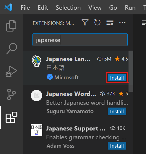
Task: Click the 4.5 star rating
Action: [121, 59]
